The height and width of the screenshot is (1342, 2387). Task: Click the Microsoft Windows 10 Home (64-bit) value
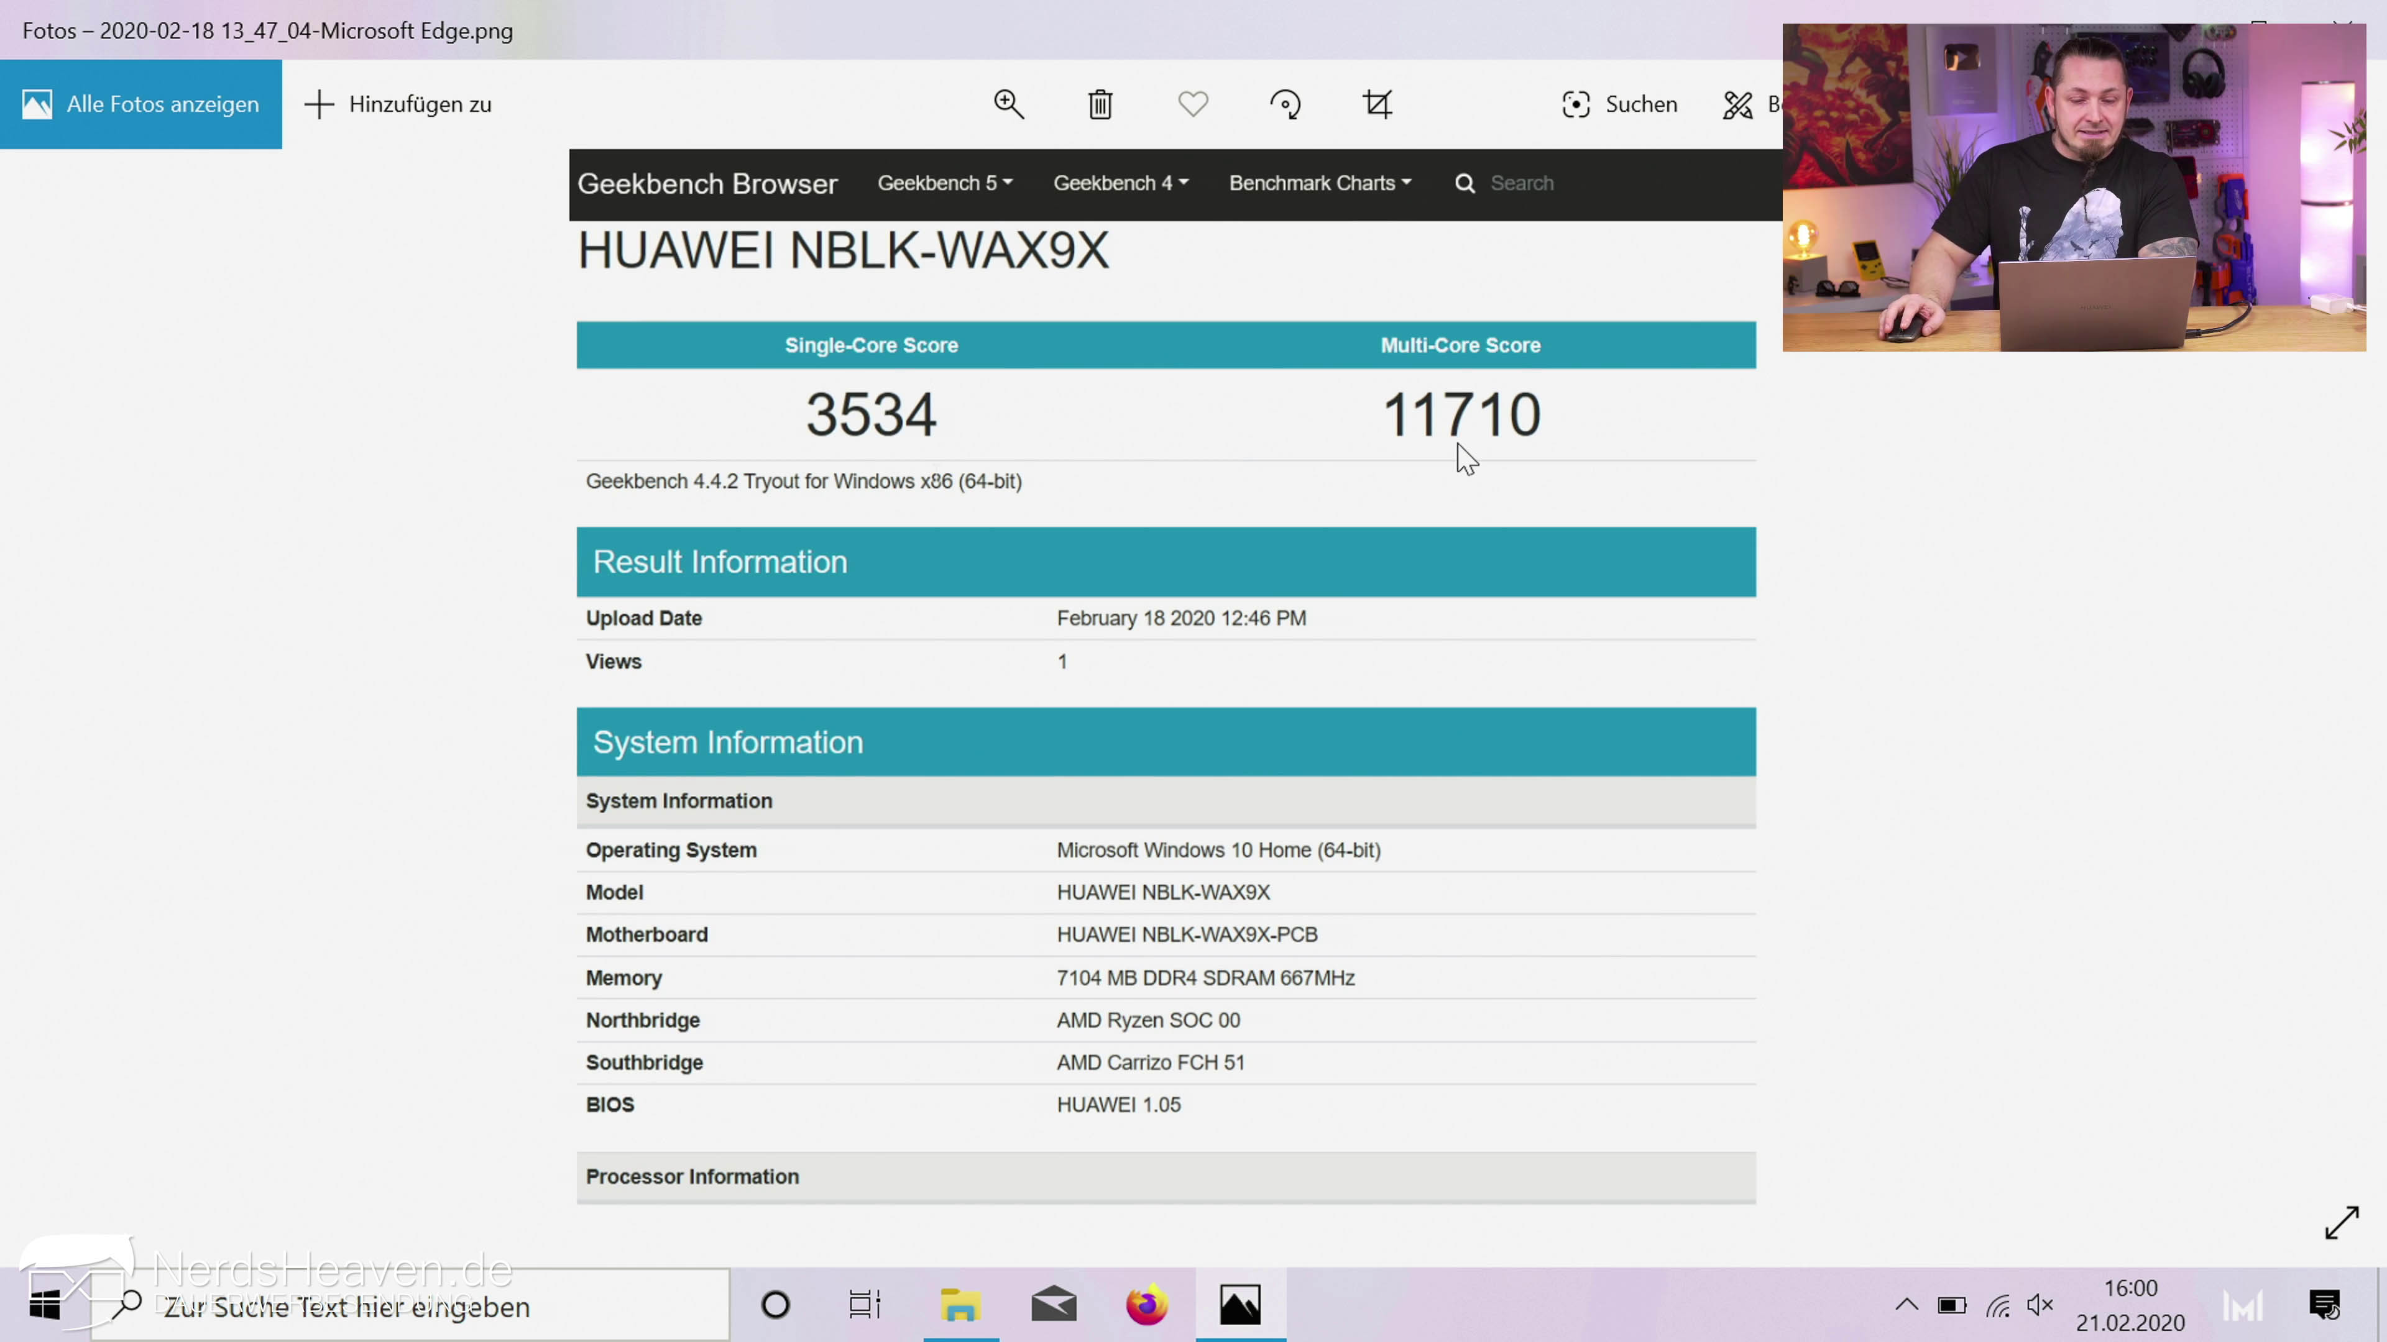point(1218,850)
